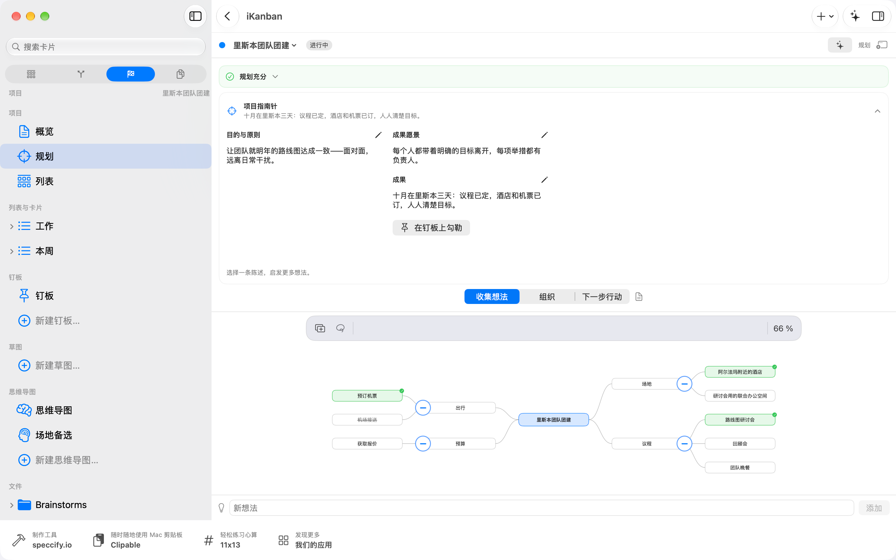Select the 收集想法 tab
Screen dimensions: 896x560
pyautogui.click(x=492, y=296)
